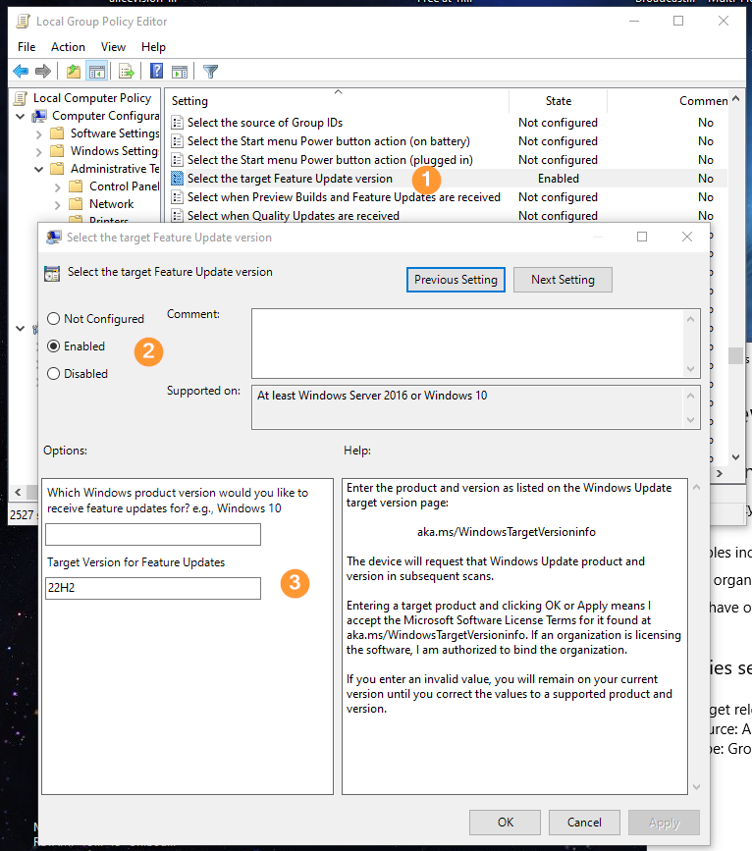Collapse the Computer Configuration tree node

click(x=21, y=116)
